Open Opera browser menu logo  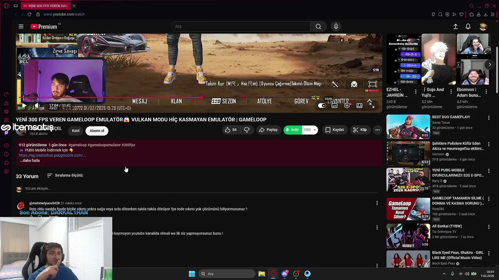[x=6, y=6]
